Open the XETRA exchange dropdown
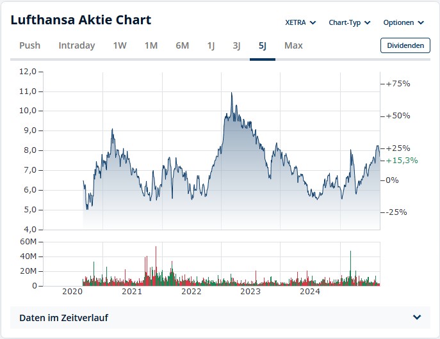440x339 pixels. [x=300, y=22]
